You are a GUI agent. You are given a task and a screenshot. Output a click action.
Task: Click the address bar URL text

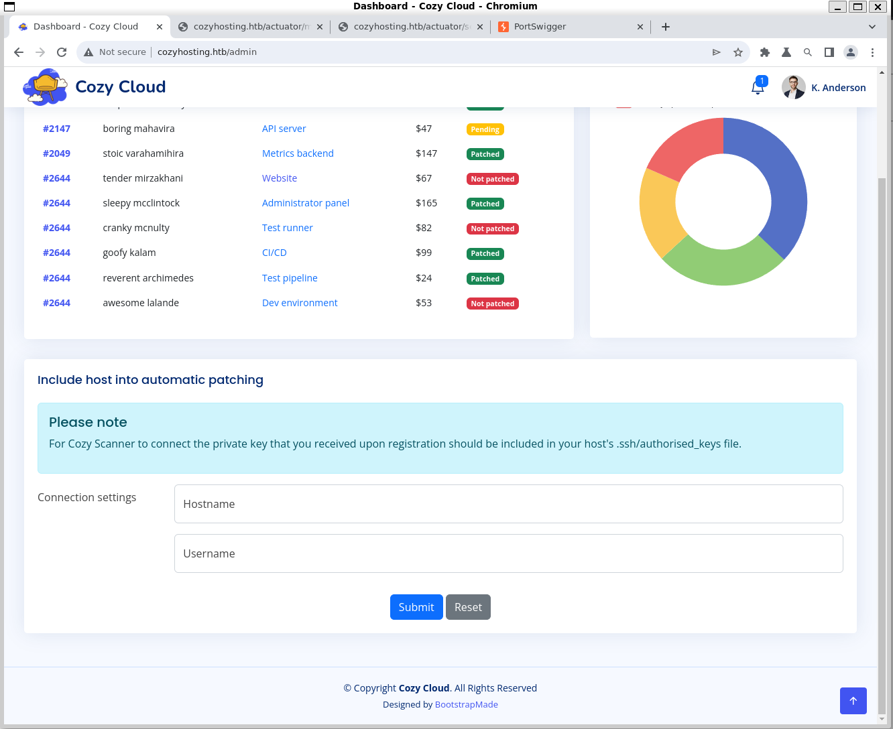207,52
